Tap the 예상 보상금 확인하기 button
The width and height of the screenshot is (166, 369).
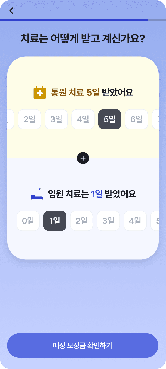click(83, 346)
